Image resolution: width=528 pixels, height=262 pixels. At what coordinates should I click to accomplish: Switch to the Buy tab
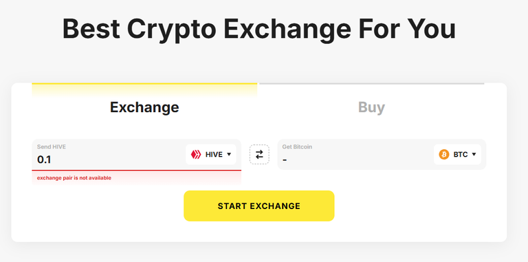click(371, 107)
